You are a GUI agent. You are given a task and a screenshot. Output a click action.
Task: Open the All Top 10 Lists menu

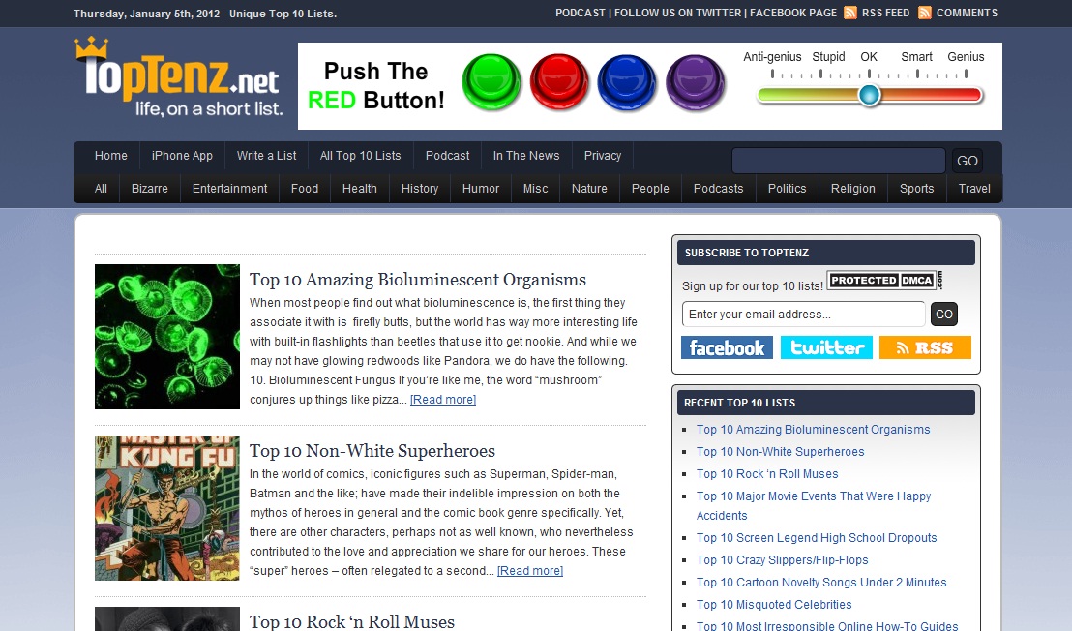coord(360,156)
